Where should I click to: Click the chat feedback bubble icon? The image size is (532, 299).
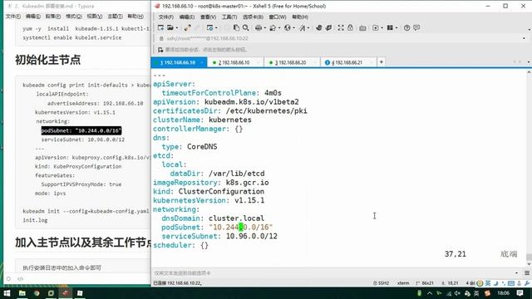click(416, 27)
